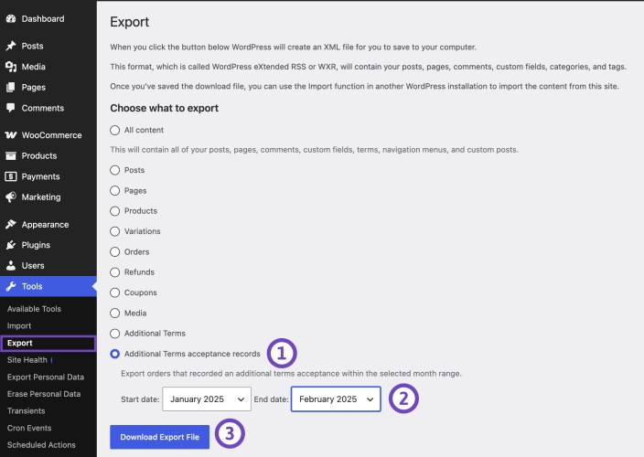644x457 pixels.
Task: Click the Marketing megaphone icon
Action: (11, 197)
